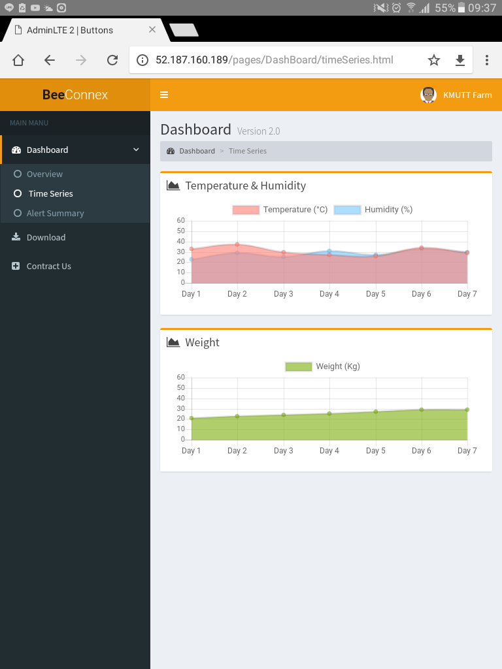Screen dimensions: 502x669
Task: Tap the browser home icon
Action: coord(18,60)
